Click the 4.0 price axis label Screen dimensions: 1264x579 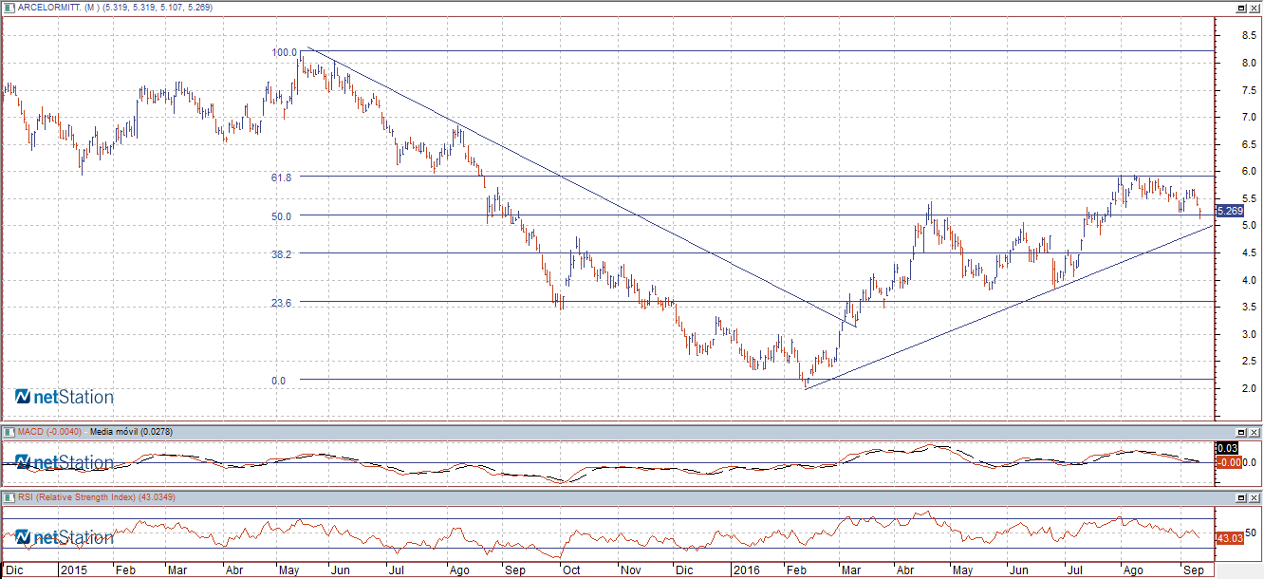(1249, 280)
